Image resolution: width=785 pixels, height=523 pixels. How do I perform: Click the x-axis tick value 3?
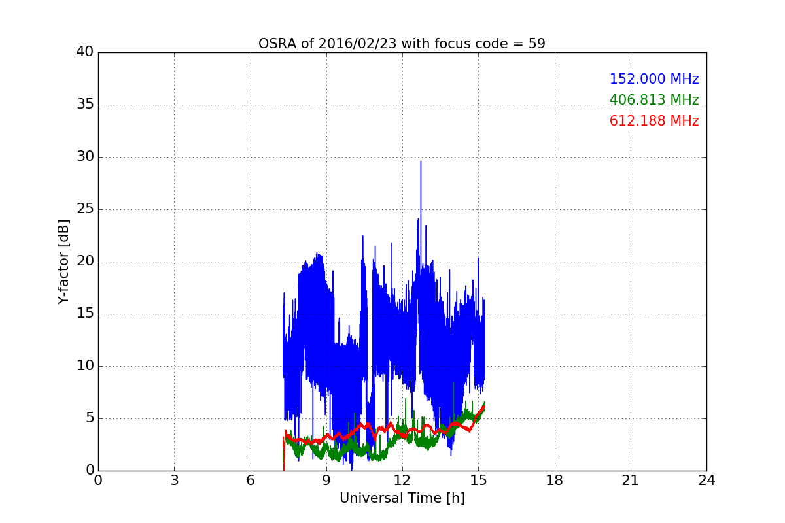(x=174, y=481)
